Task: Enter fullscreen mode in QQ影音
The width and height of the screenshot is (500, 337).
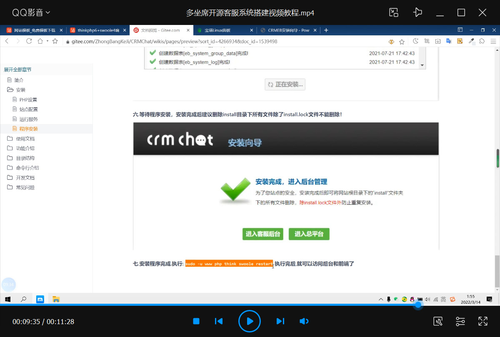Action: point(483,321)
